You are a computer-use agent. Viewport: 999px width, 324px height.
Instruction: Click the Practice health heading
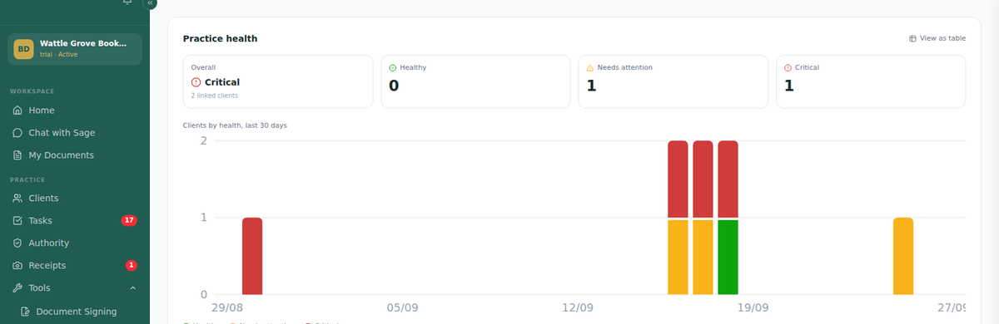coord(220,38)
